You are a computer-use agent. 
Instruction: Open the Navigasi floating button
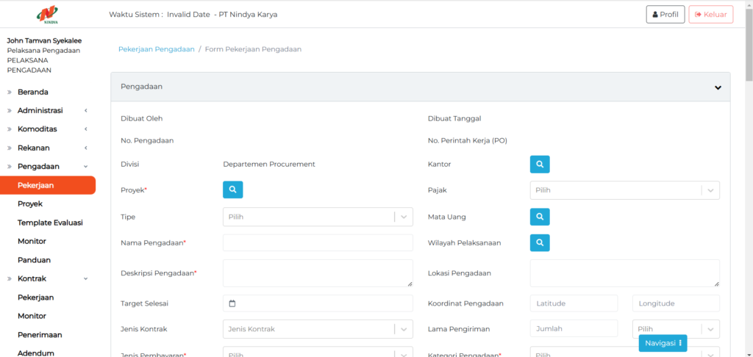point(663,343)
